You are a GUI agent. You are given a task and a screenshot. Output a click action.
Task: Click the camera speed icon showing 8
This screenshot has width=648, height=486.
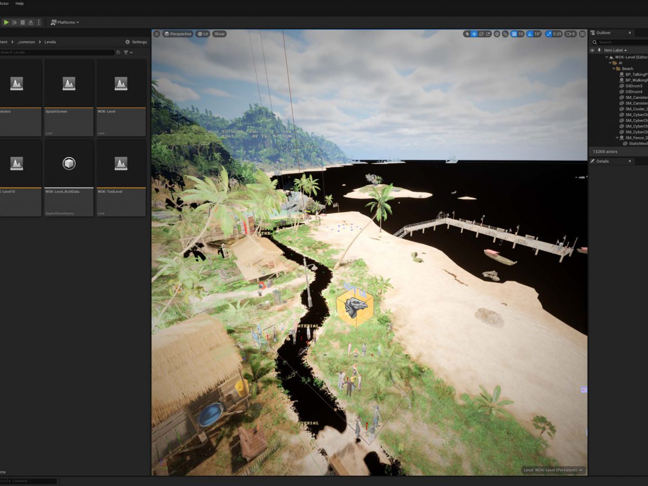570,33
